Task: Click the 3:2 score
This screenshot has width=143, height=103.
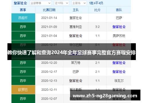Action: coord(98,27)
